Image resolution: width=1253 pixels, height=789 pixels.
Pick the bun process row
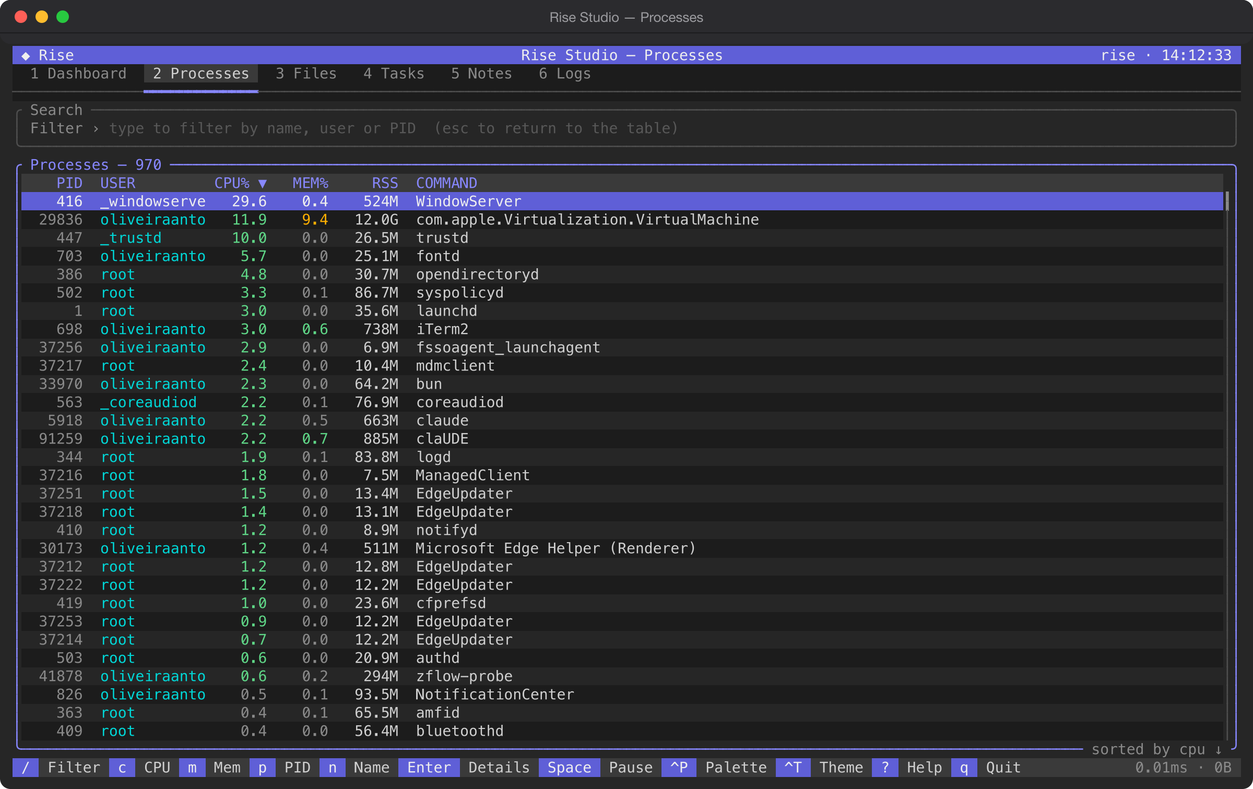622,384
